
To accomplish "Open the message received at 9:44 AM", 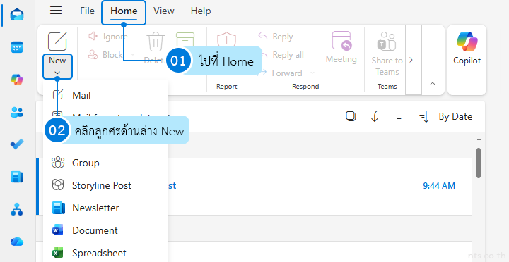I will pyautogui.click(x=255, y=186).
